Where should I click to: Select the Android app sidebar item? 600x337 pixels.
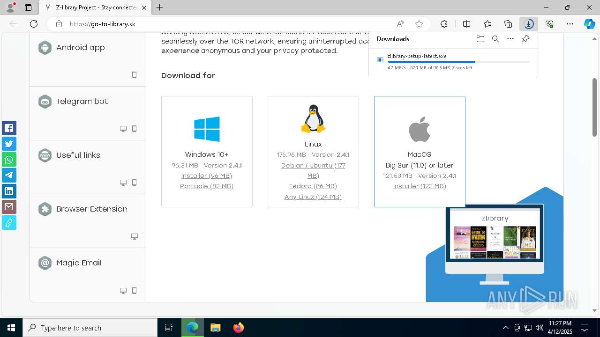point(88,59)
